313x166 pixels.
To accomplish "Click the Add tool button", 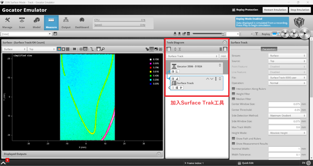I will coord(223,56).
